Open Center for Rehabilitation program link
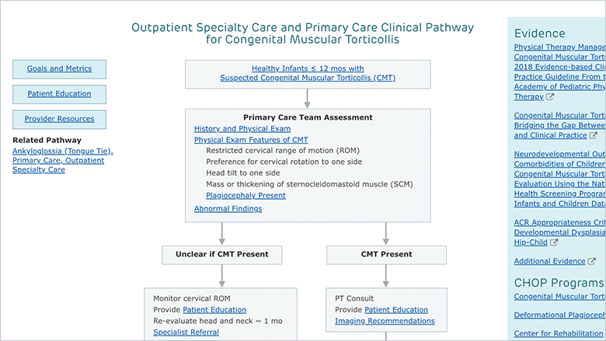This screenshot has height=341, width=606. pyautogui.click(x=559, y=333)
